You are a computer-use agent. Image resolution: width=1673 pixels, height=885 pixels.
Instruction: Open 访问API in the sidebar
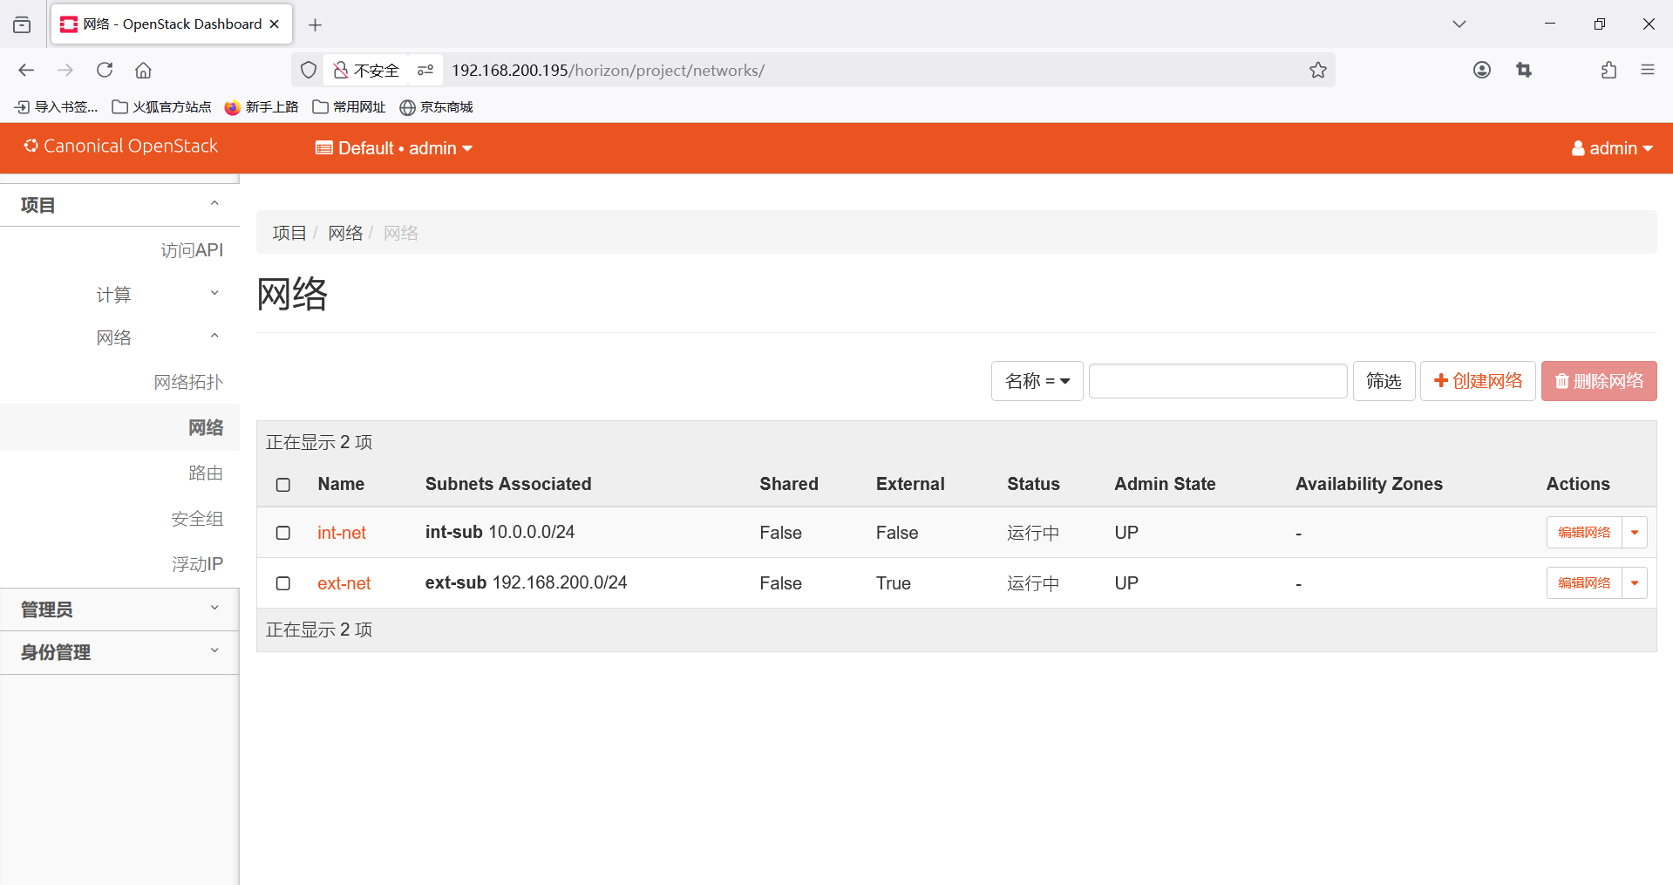pos(192,250)
